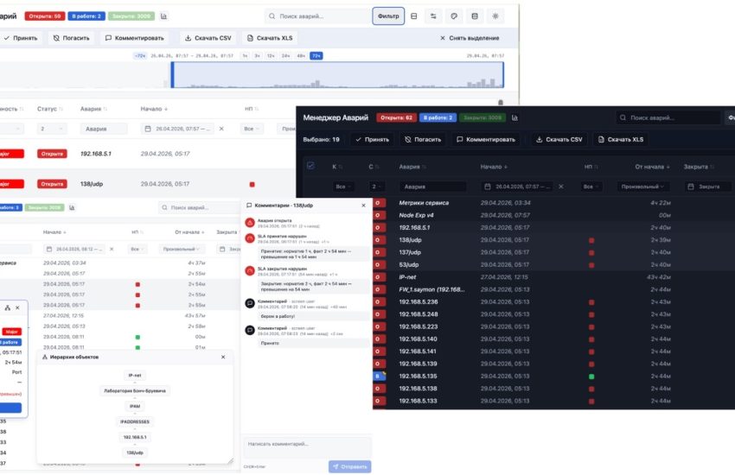Viewport: 735px width, 475px height.
Task: Toggle light mode with the sun icon
Action: coord(495,16)
